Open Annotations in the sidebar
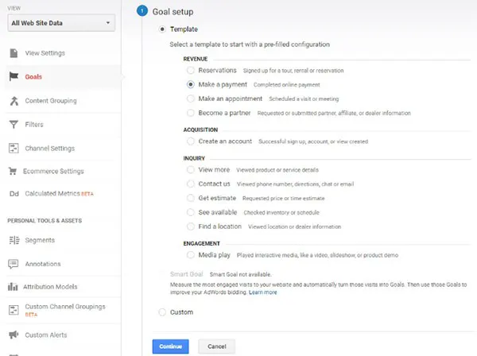The image size is (477, 356). pyautogui.click(x=43, y=264)
